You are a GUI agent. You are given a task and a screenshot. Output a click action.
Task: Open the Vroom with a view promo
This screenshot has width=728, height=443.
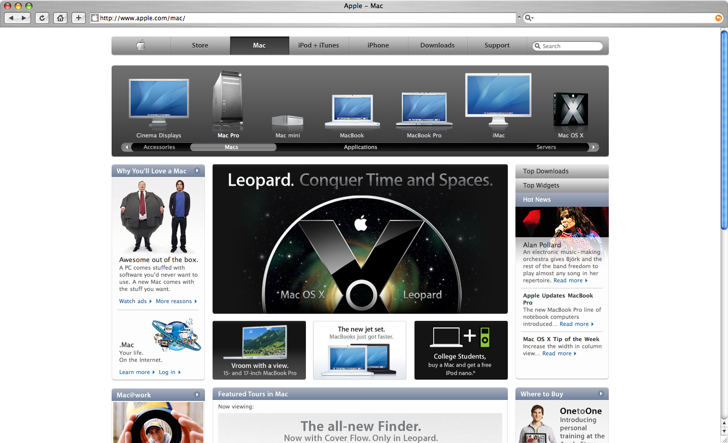coord(259,350)
